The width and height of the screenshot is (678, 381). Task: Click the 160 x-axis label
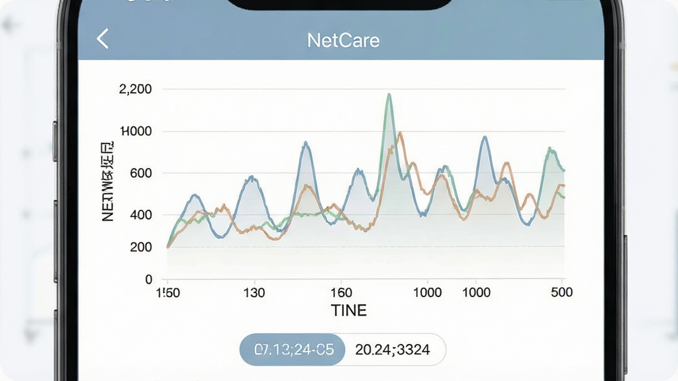(341, 293)
